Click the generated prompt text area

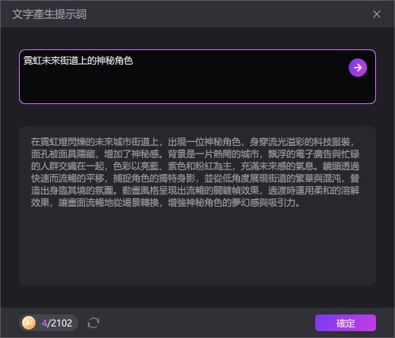[197, 206]
